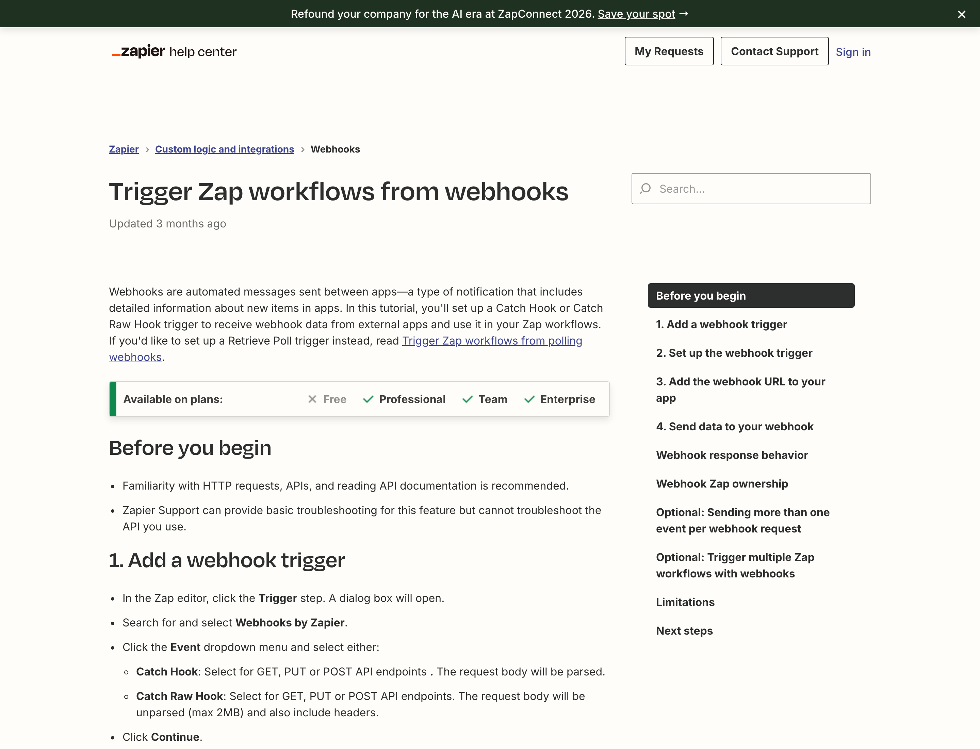Viewport: 980px width, 749px height.
Task: Jump to Webhook Zap ownership section
Action: (x=722, y=484)
